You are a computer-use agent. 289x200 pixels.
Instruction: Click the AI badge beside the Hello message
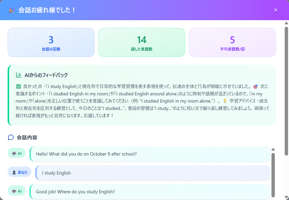coord(16,153)
